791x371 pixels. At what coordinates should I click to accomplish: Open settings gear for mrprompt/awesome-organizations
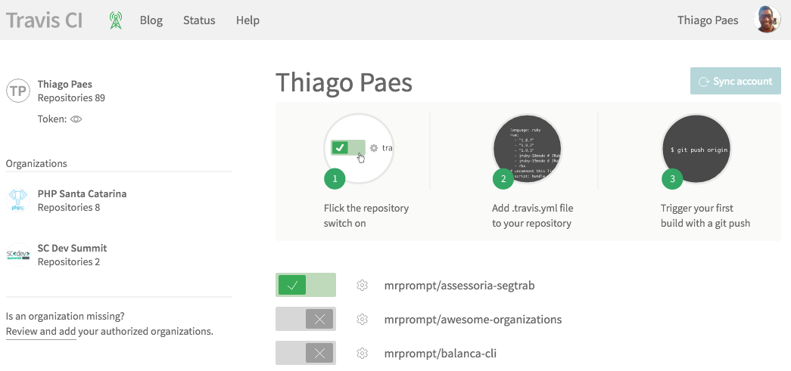point(362,319)
